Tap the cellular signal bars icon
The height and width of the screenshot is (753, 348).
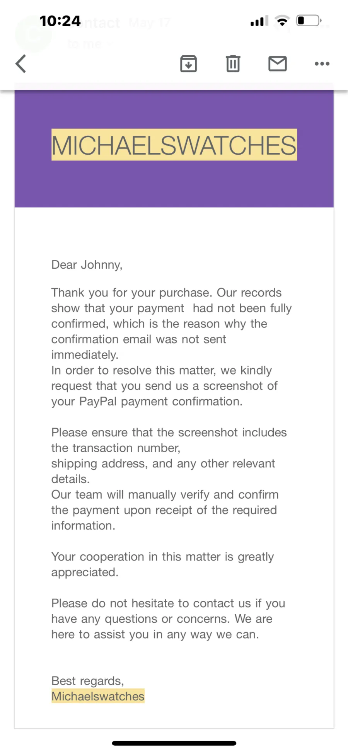coord(259,21)
